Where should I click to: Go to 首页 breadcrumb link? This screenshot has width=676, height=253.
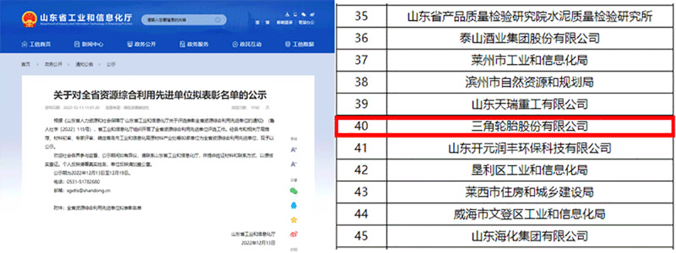pyautogui.click(x=26, y=64)
